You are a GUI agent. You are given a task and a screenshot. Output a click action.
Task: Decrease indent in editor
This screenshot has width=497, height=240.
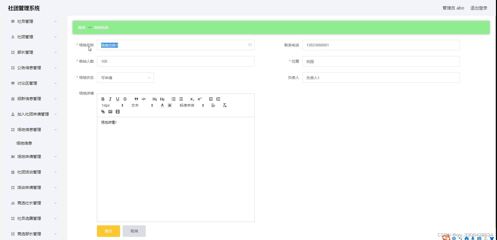pos(211,99)
